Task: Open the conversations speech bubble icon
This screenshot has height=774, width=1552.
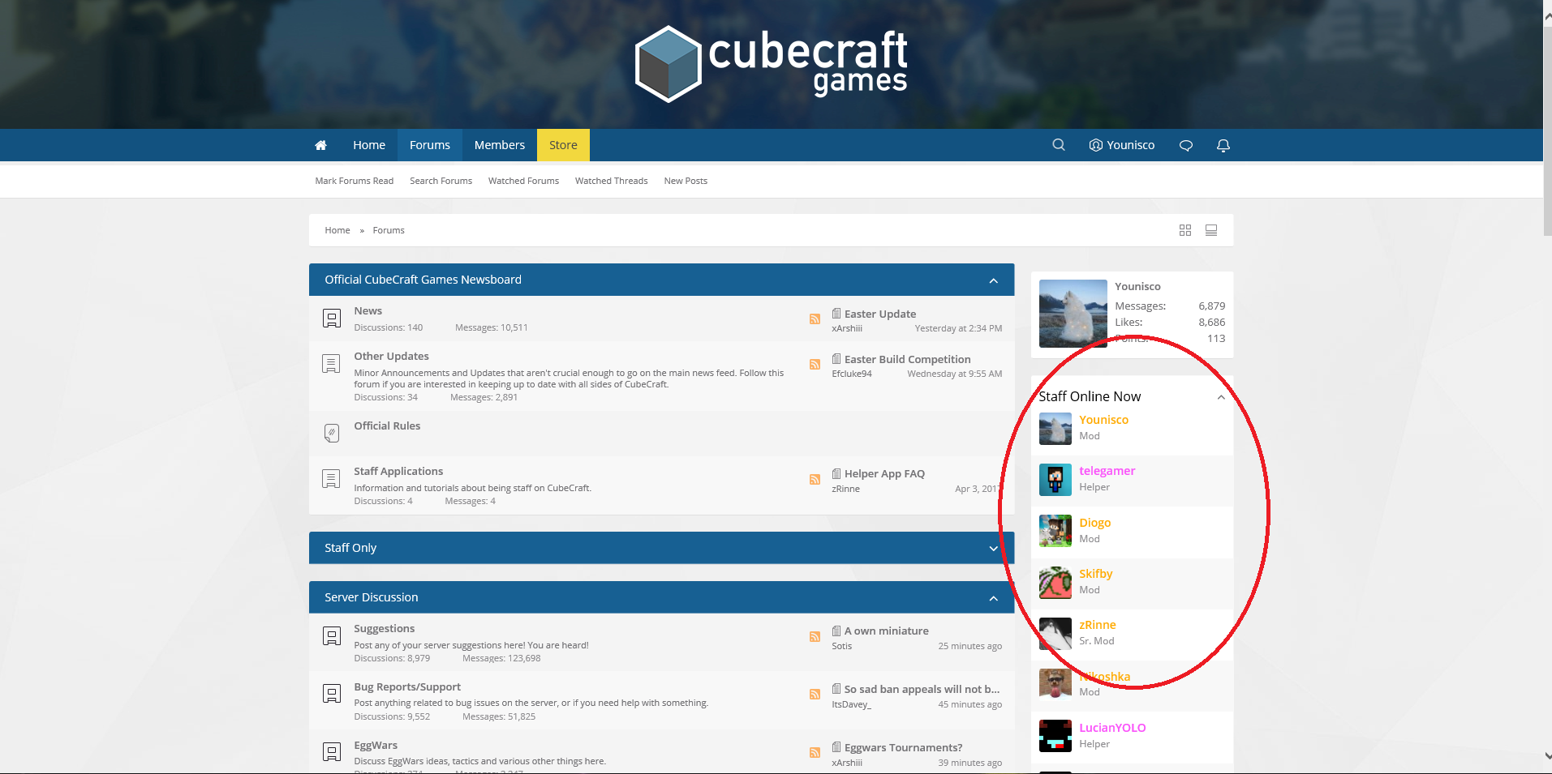Action: (1186, 146)
